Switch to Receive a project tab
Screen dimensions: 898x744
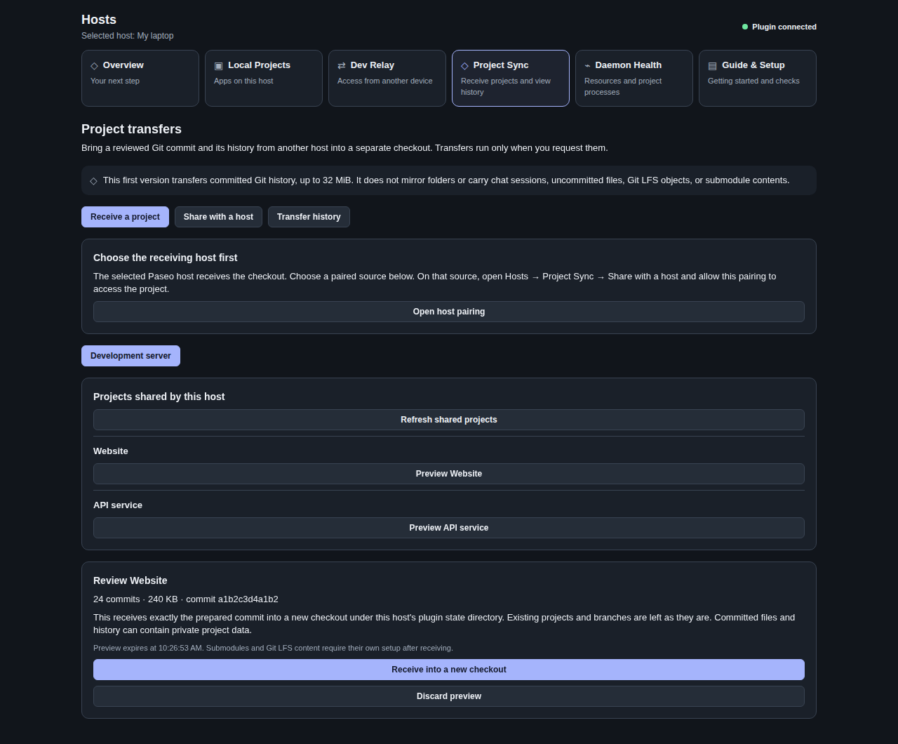pyautogui.click(x=125, y=217)
